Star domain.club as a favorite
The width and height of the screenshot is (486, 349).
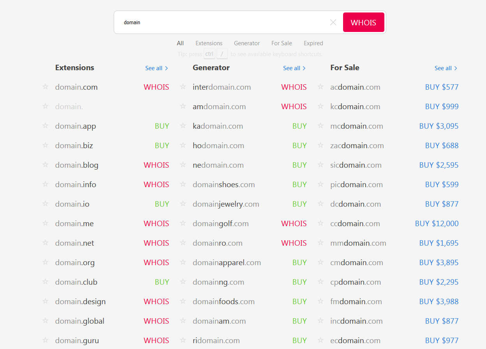click(x=45, y=282)
